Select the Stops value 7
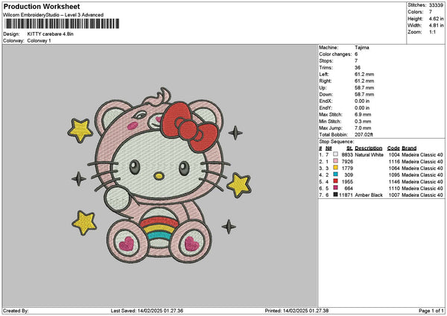 point(356,61)
